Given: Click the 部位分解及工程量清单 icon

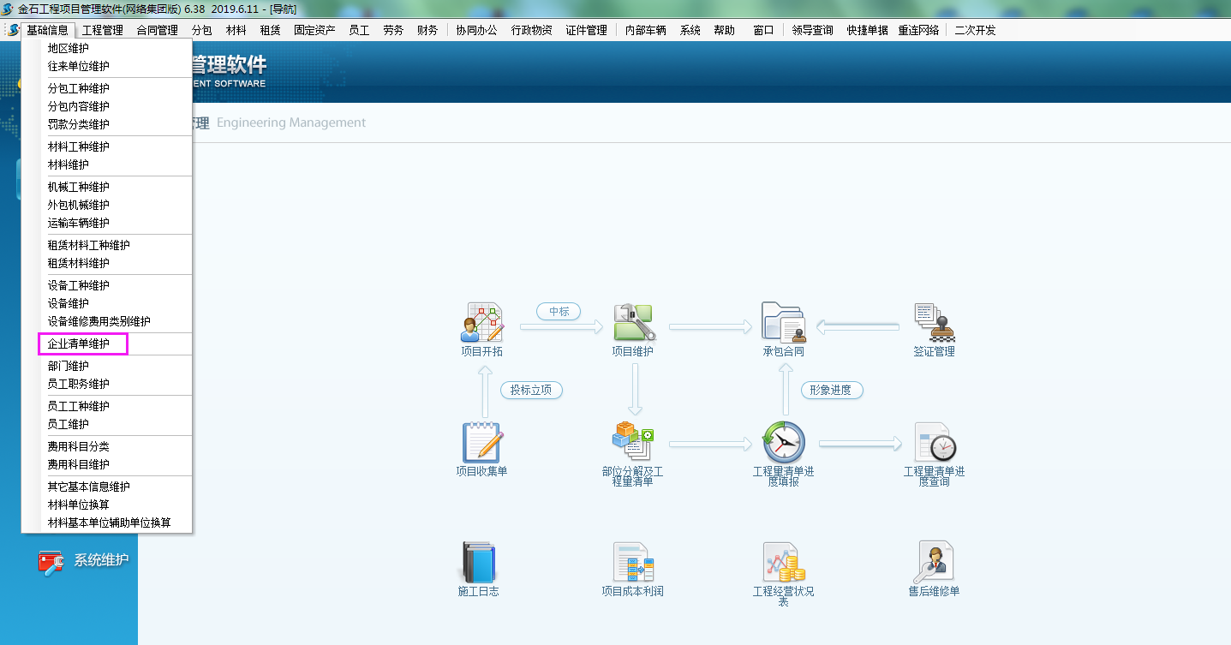Looking at the screenshot, I should [633, 442].
